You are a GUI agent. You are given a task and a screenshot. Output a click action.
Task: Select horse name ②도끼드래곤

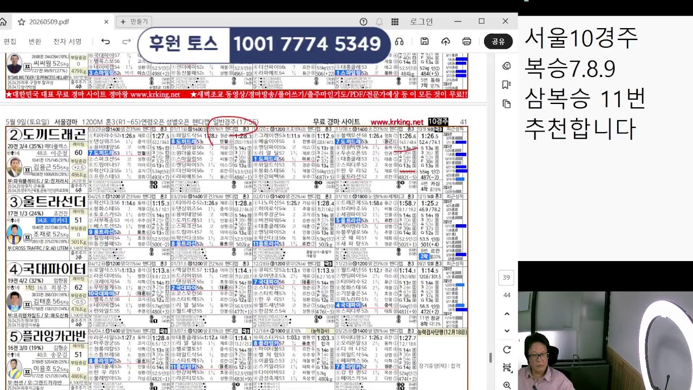(x=47, y=134)
